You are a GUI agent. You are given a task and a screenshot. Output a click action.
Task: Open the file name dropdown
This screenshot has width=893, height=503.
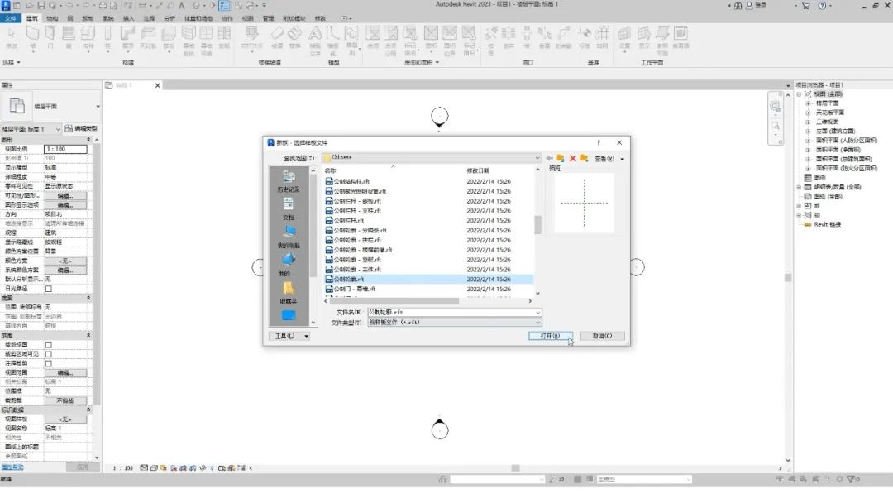(x=537, y=312)
